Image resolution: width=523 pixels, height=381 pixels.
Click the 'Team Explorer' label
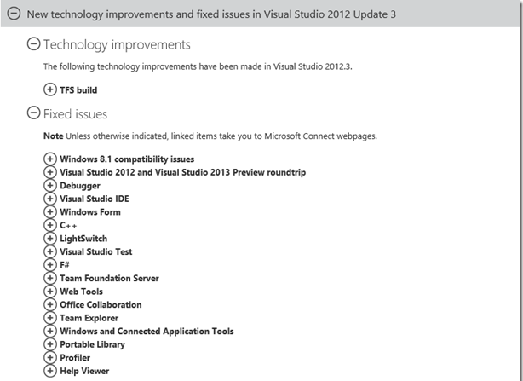[89, 318]
